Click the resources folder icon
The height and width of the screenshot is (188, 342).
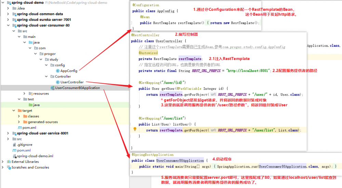click(x=31, y=93)
